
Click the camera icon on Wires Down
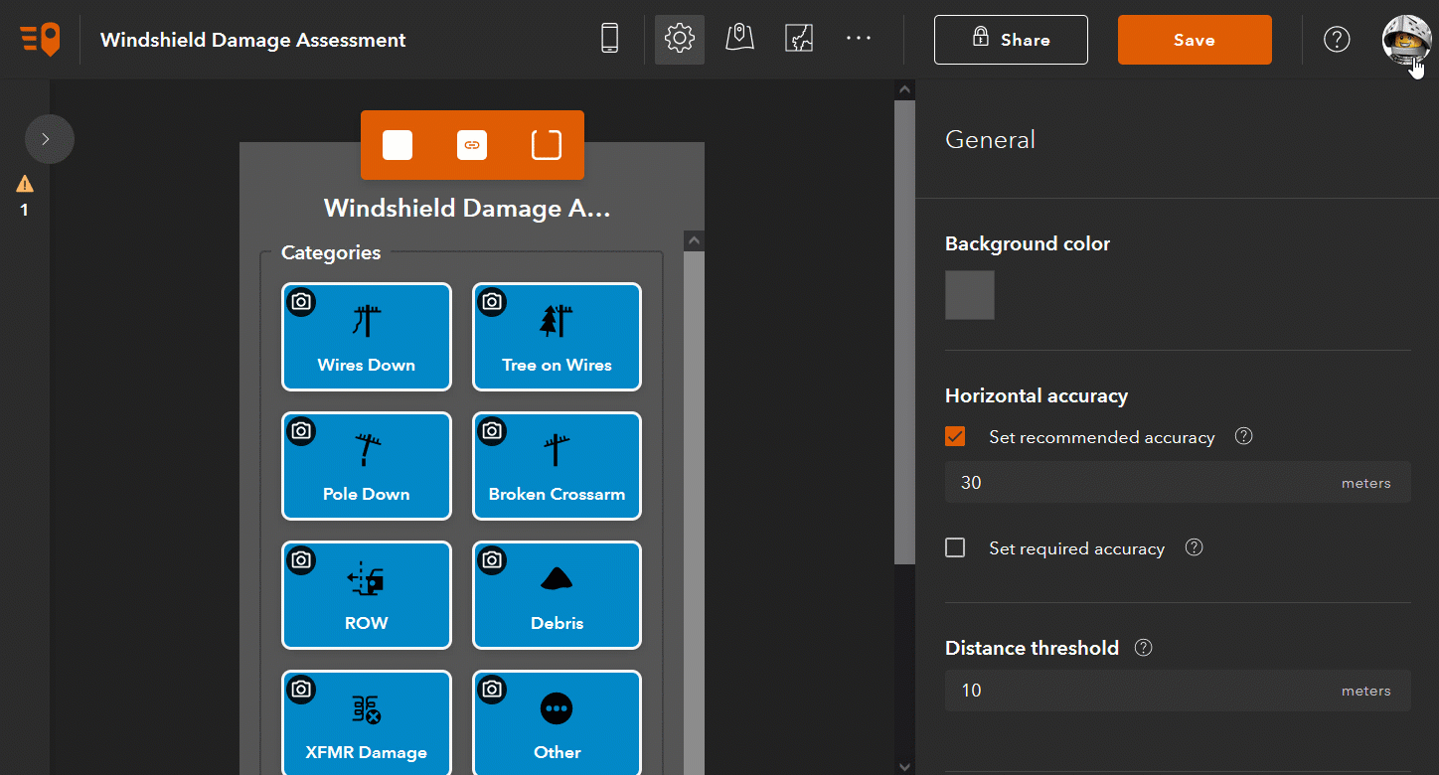(x=301, y=302)
